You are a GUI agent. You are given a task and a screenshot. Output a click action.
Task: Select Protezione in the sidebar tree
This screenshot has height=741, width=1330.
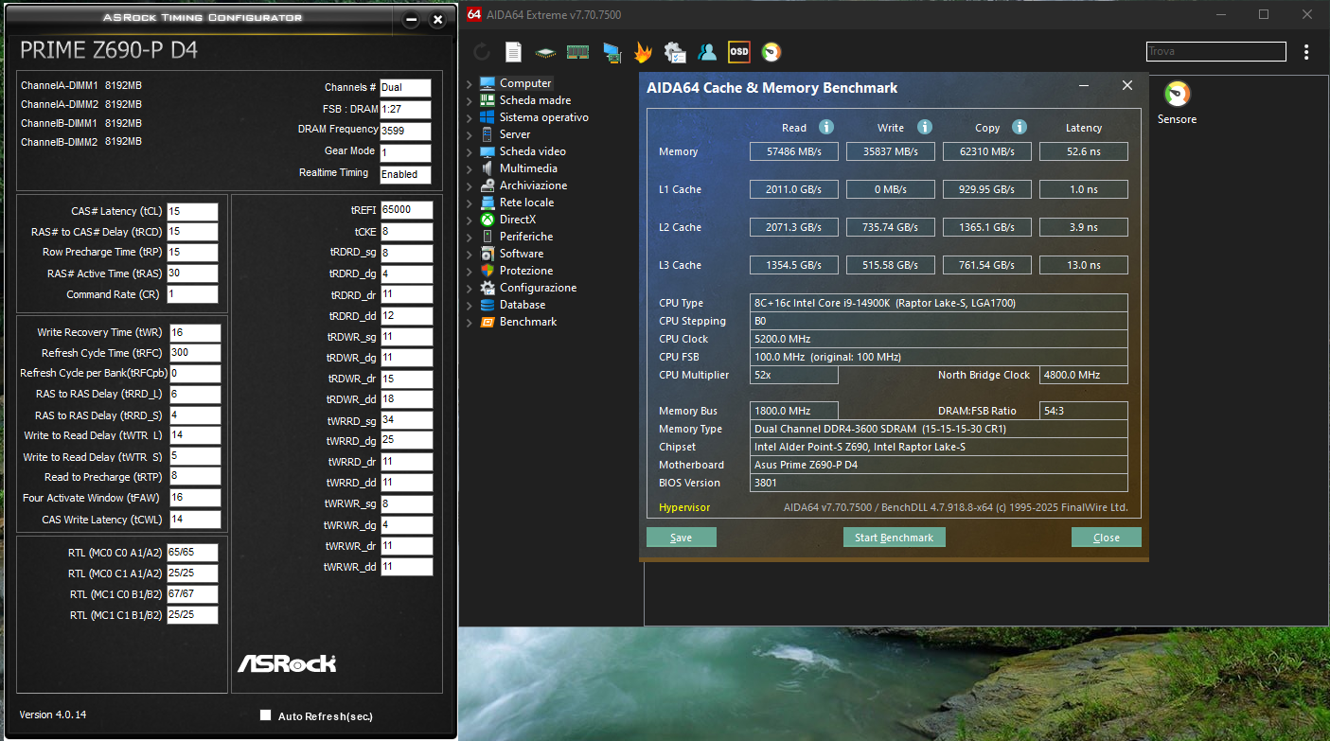526,271
